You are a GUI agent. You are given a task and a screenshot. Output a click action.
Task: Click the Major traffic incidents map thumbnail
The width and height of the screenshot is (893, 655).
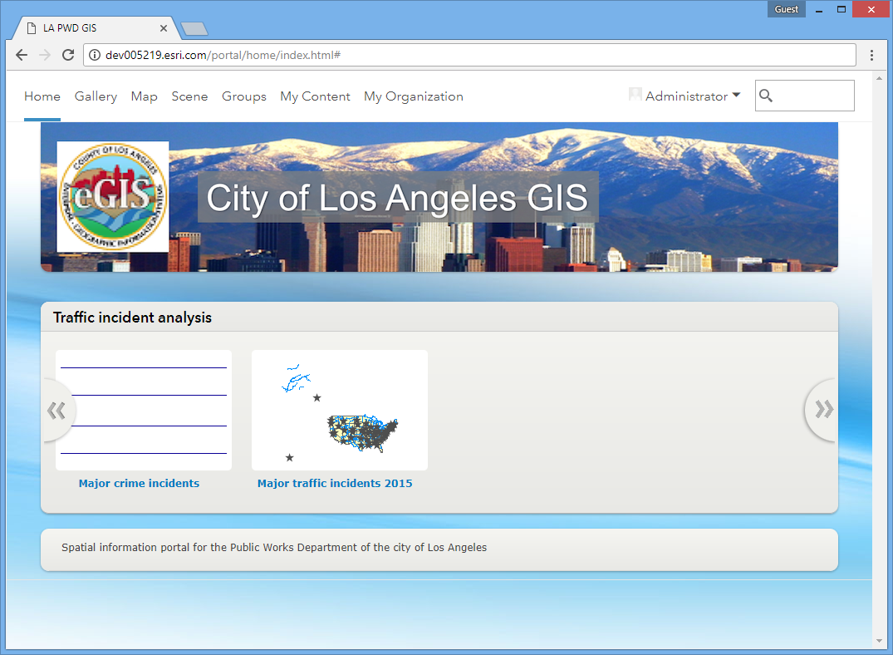pyautogui.click(x=340, y=410)
